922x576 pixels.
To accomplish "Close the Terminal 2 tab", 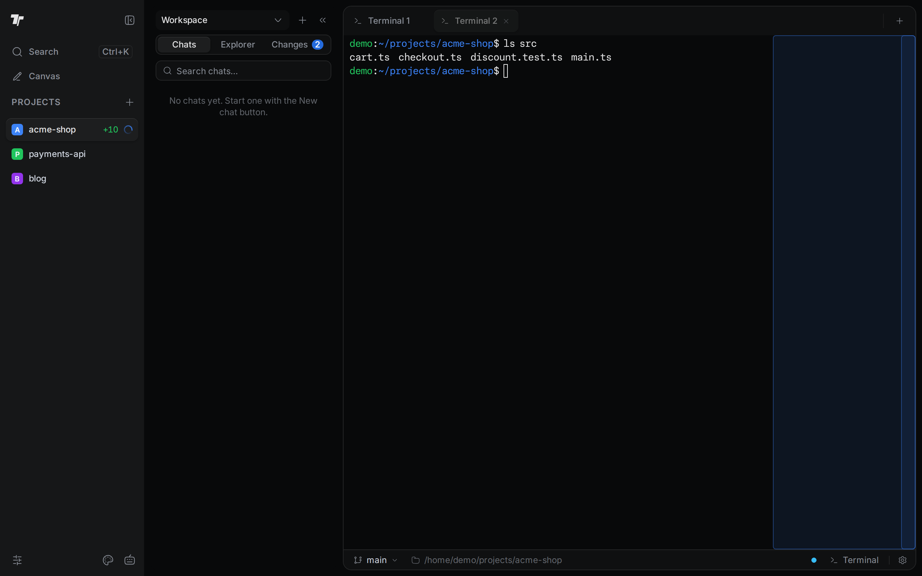I will (506, 21).
